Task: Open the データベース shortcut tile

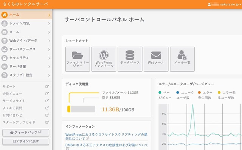Action: pos(130,59)
